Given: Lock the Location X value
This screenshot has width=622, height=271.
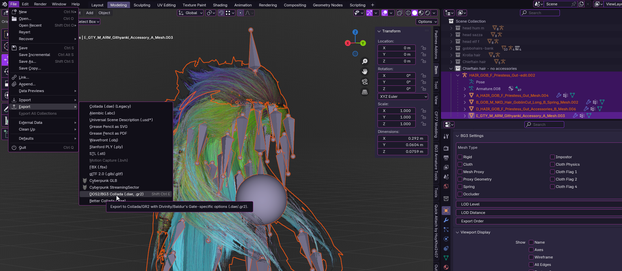Looking at the screenshot, I should click(x=423, y=48).
